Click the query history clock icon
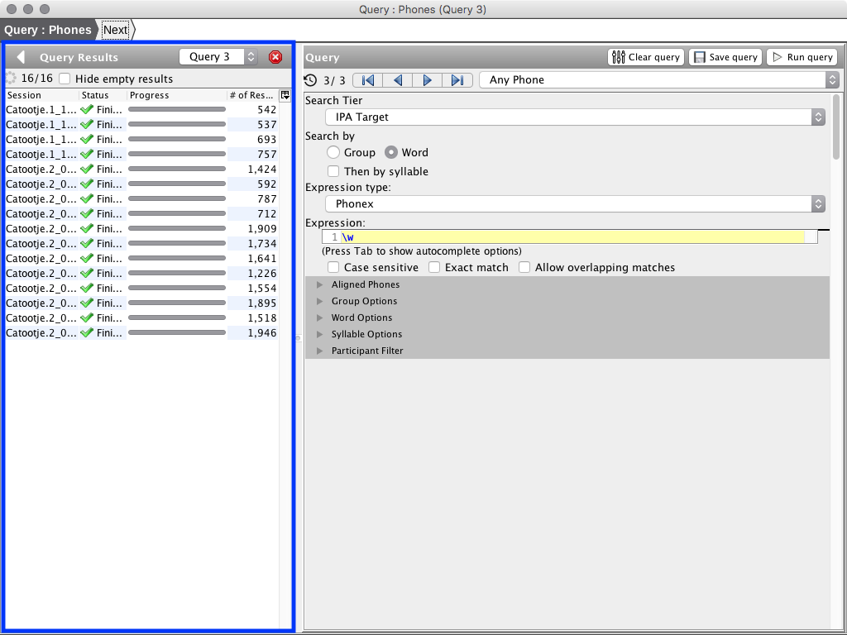Viewport: 847px width, 635px height. pos(312,80)
